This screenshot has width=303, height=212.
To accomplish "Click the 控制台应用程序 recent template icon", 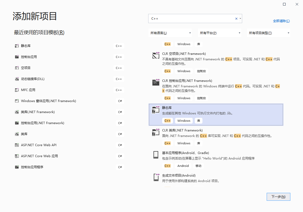I will point(17,167).
